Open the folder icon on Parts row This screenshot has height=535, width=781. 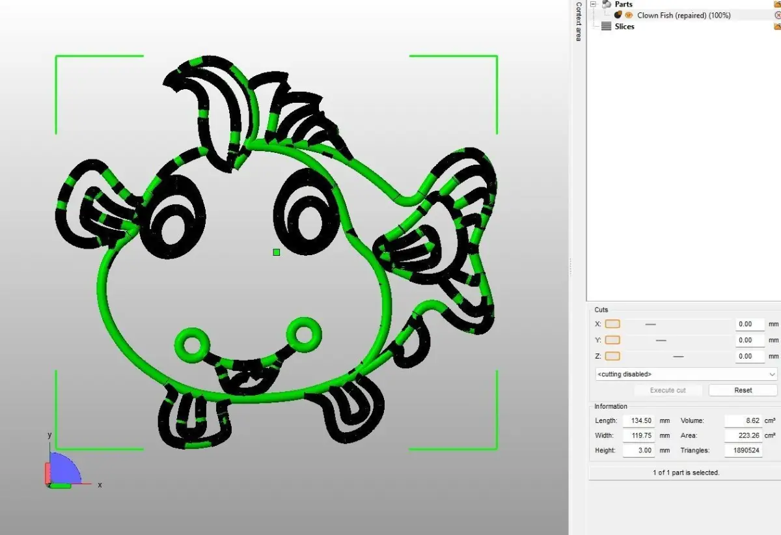pos(777,4)
